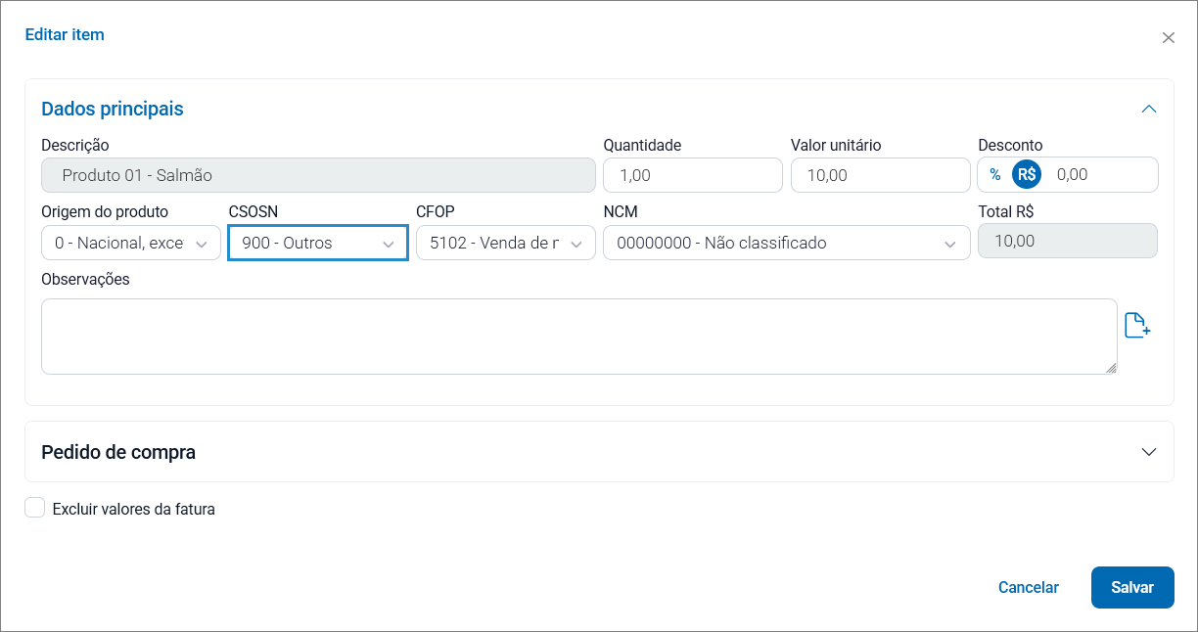Open the NCM dropdown
The image size is (1198, 632).
pyautogui.click(x=787, y=243)
